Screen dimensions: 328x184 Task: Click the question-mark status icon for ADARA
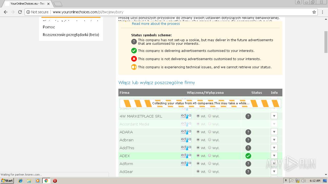[x=248, y=132]
